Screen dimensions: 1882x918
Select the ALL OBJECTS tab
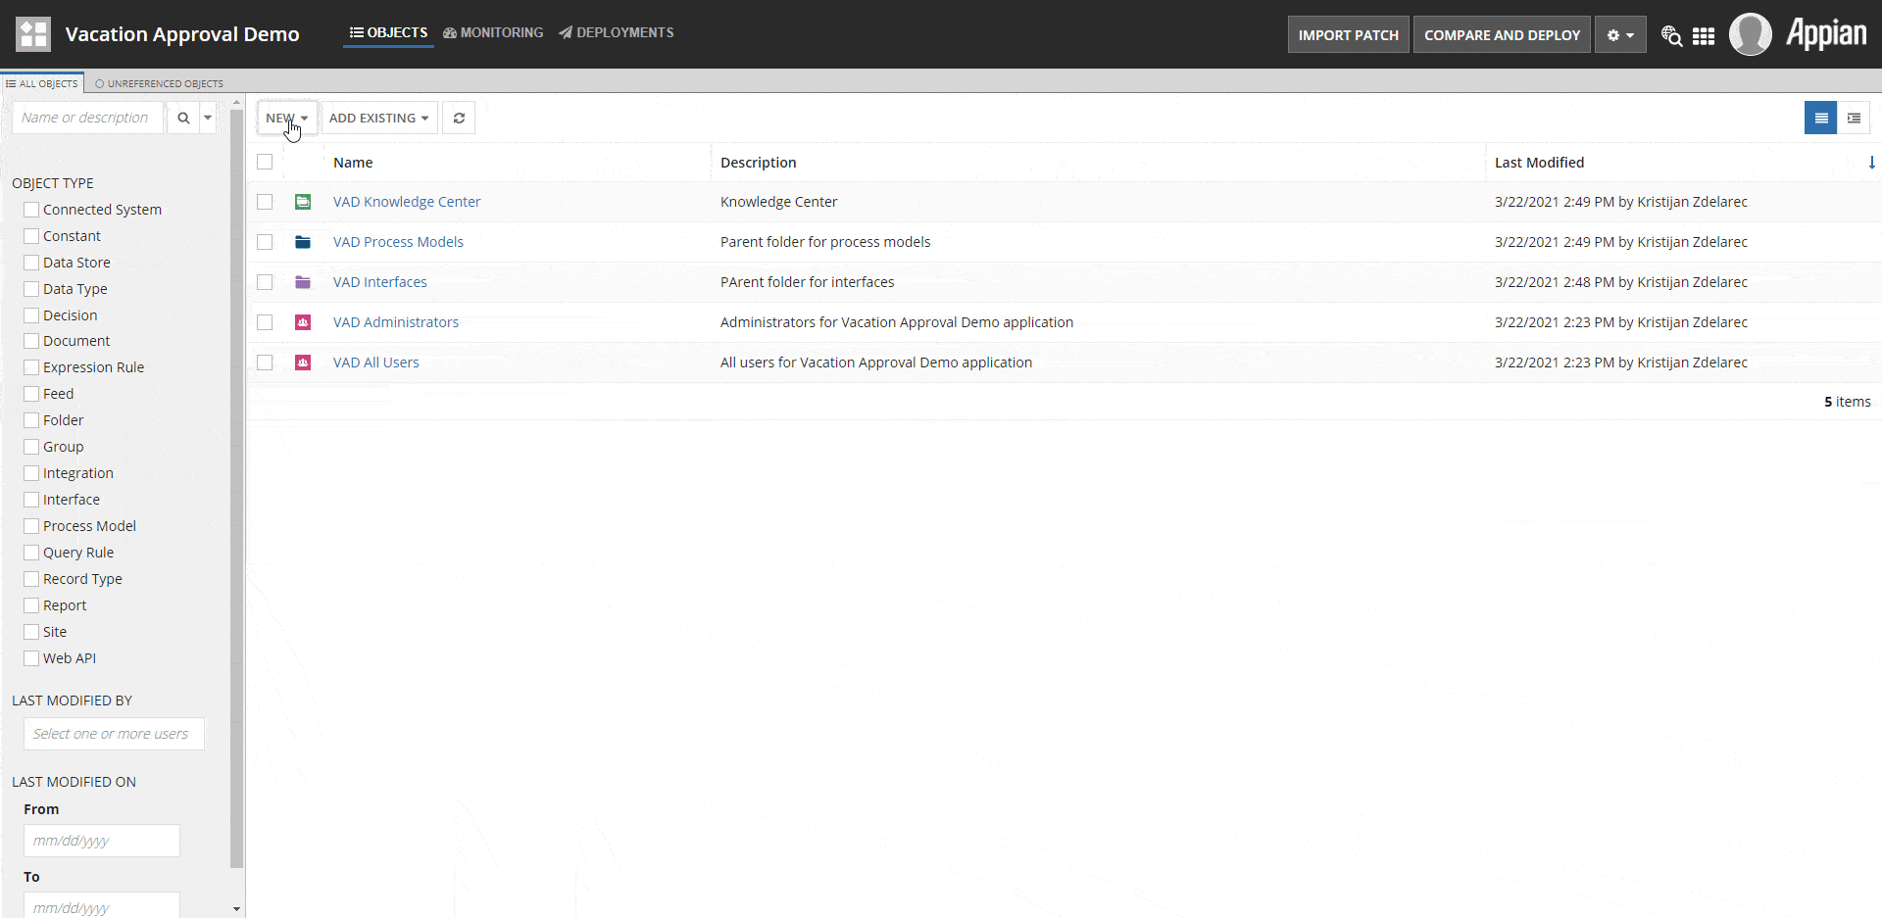(x=42, y=83)
